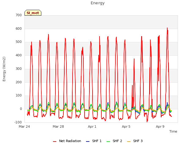Click the -100 y-axis tick label
196x147 pixels.
[18, 122]
